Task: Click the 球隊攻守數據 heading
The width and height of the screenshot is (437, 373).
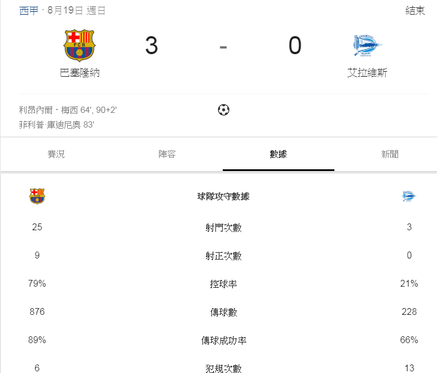Action: (223, 196)
